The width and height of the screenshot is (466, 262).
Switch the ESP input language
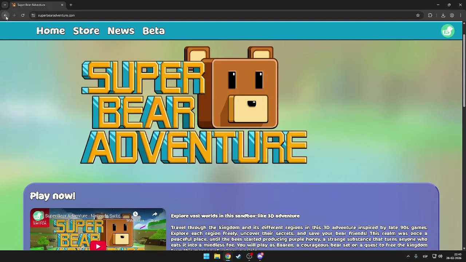click(x=425, y=257)
